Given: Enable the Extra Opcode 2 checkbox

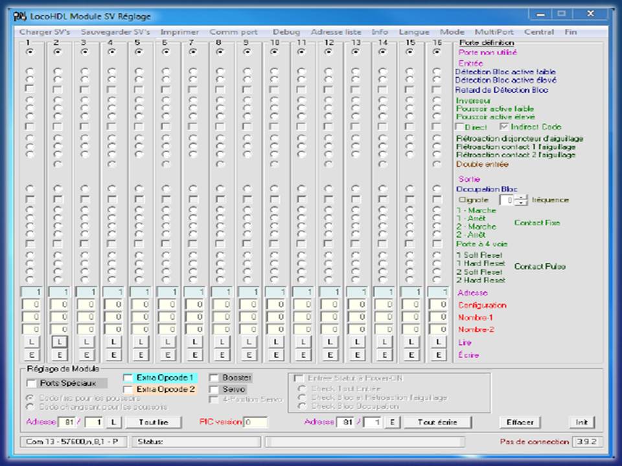Looking at the screenshot, I should click(128, 390).
